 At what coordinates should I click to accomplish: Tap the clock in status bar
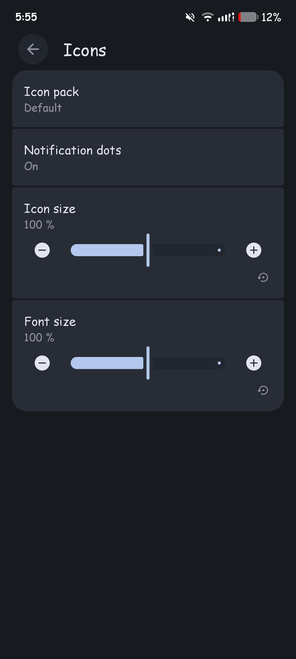[x=26, y=17]
